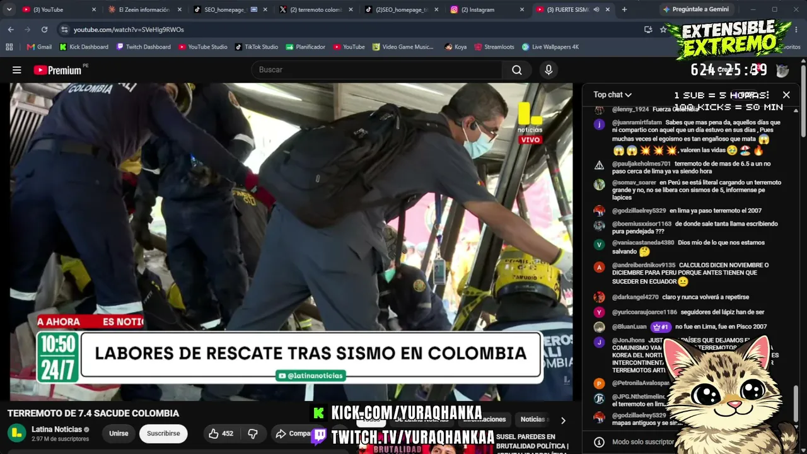Open the Streamloots bookmark

coord(494,47)
